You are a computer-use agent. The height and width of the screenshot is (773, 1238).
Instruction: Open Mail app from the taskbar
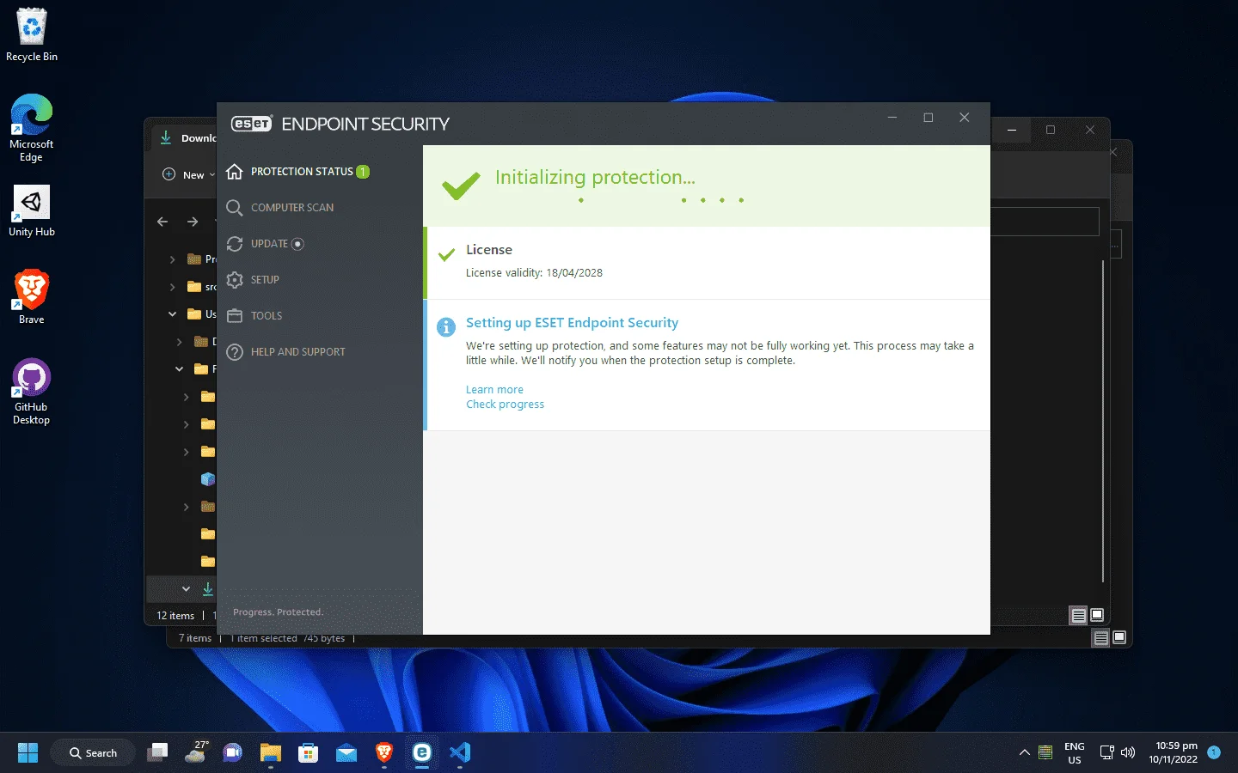click(x=346, y=753)
